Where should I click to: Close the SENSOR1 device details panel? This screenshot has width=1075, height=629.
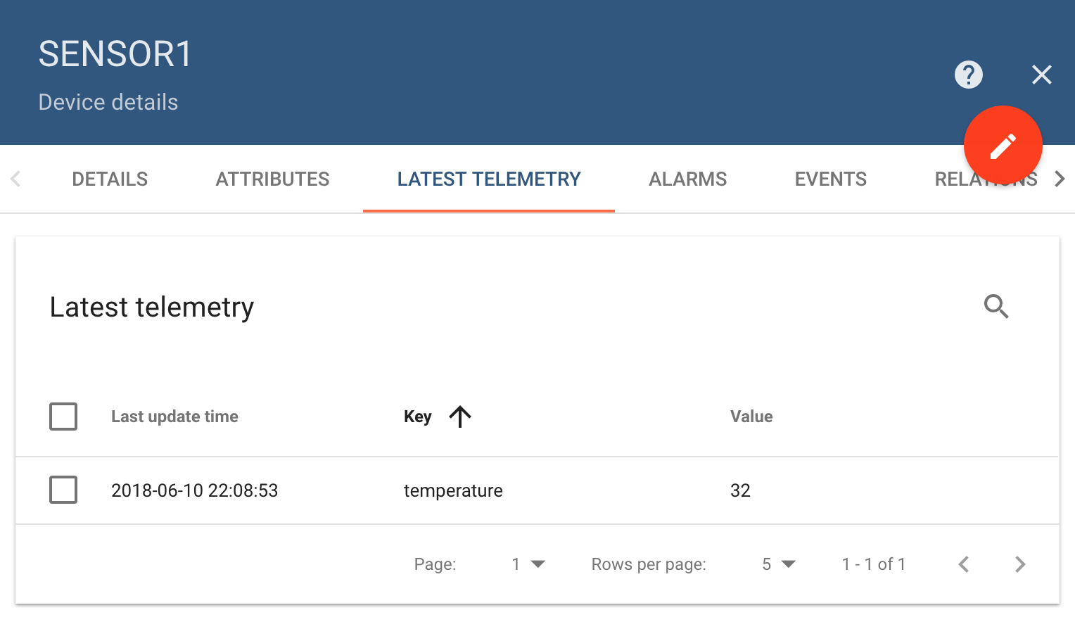(x=1041, y=74)
